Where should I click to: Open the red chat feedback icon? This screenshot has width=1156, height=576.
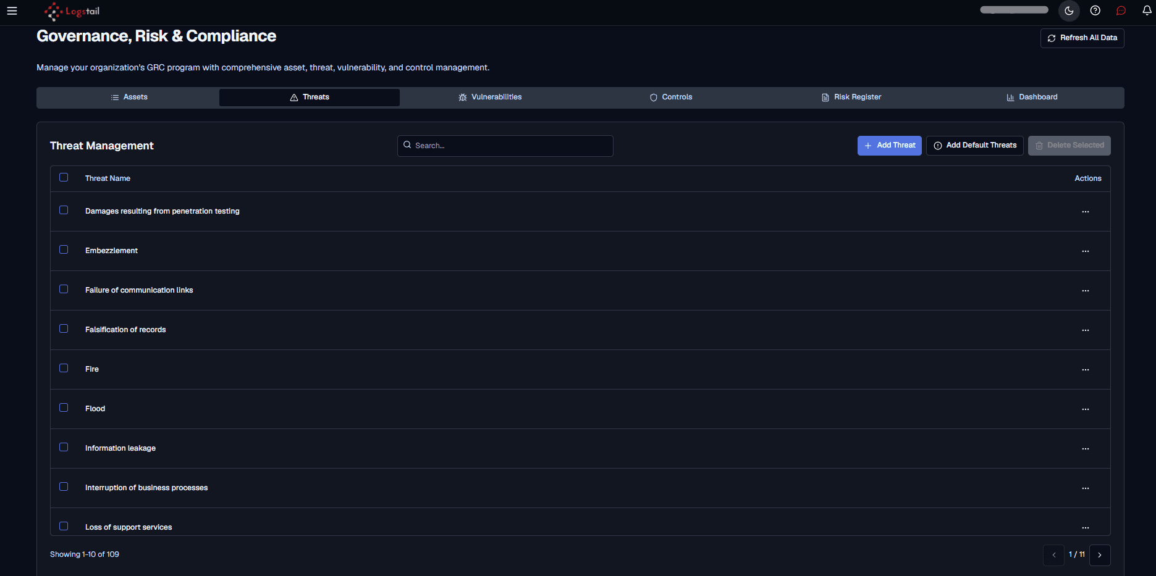(x=1121, y=10)
